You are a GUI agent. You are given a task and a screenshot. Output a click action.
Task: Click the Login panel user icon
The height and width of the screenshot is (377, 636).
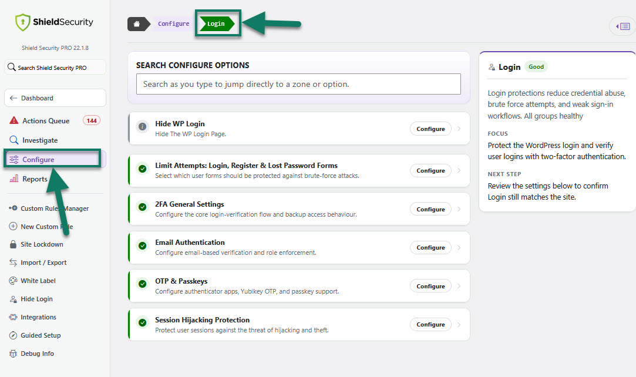click(x=492, y=67)
